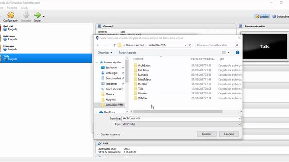Go forward in file dialog
The image size is (289, 162).
tap(105, 45)
